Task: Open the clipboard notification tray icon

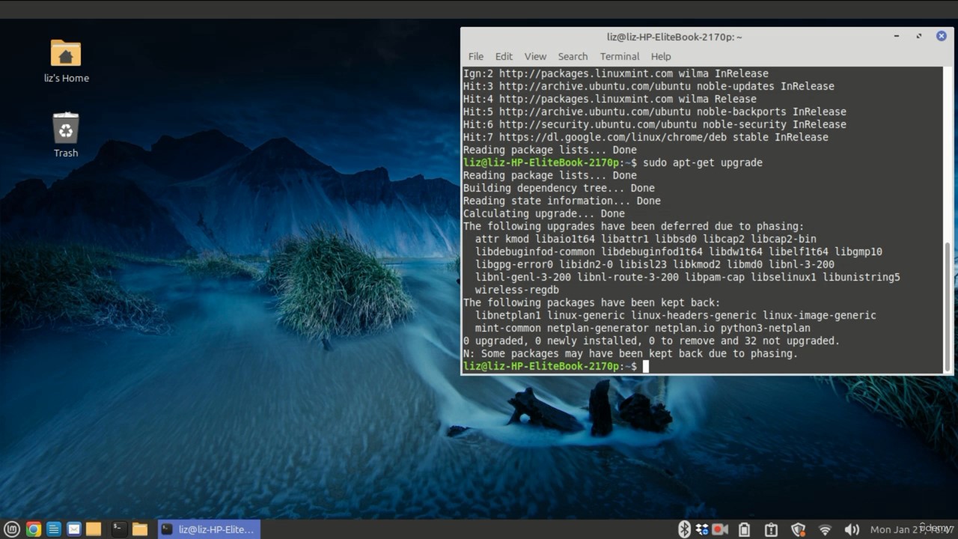Action: pyautogui.click(x=771, y=529)
